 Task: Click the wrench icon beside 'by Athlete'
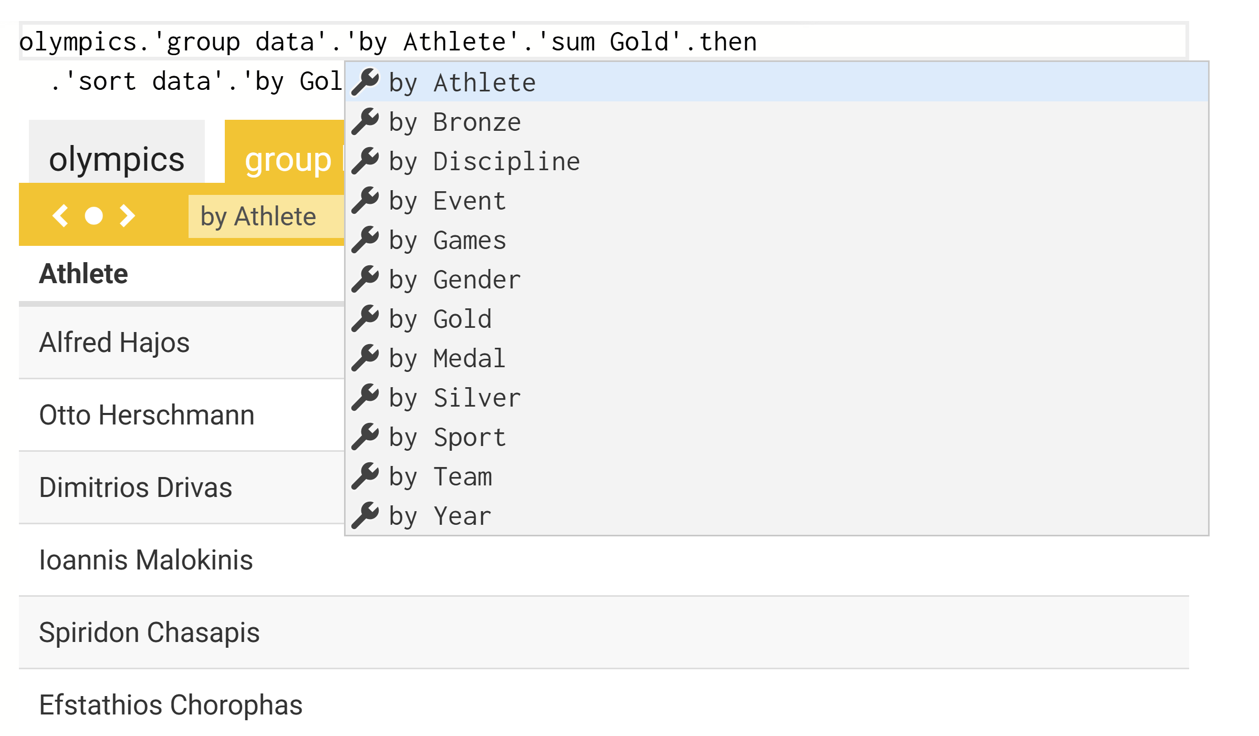pyautogui.click(x=365, y=82)
